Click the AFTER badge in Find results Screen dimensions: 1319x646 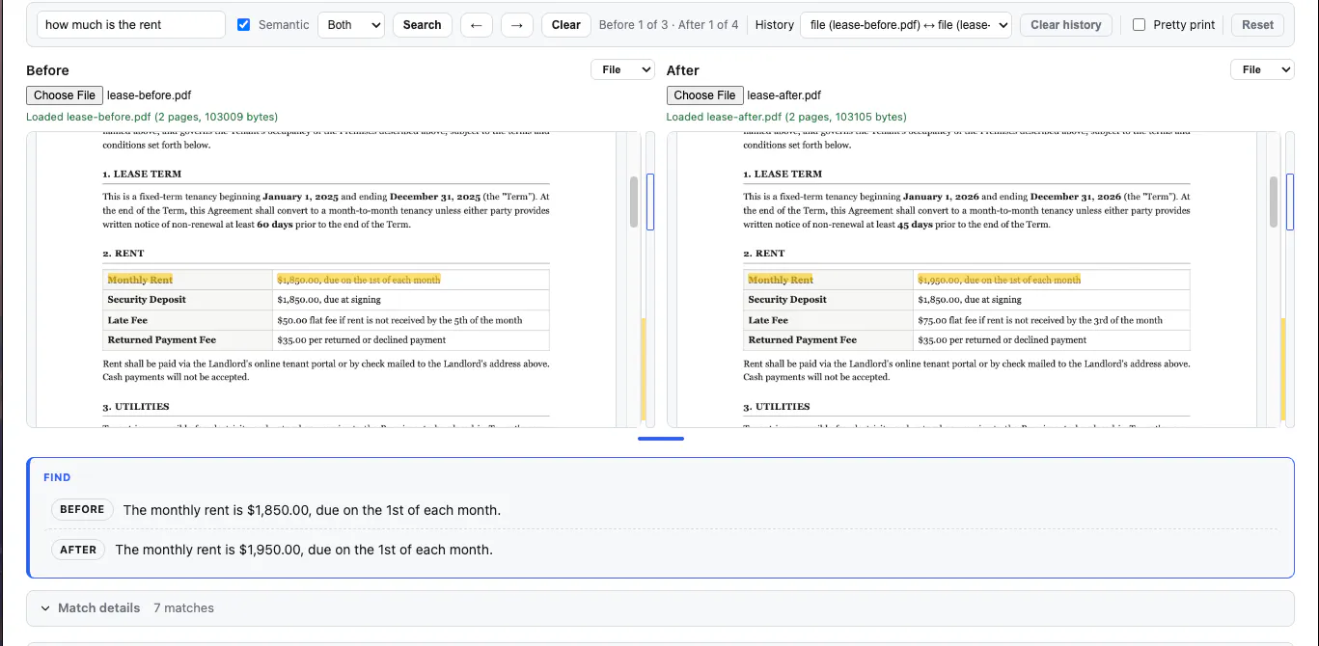(78, 550)
